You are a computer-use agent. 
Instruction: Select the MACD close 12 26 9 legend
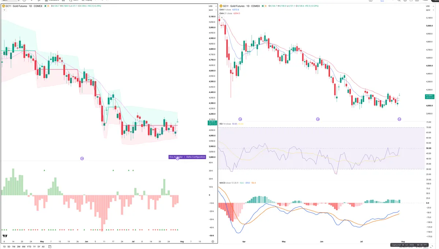click(x=237, y=183)
